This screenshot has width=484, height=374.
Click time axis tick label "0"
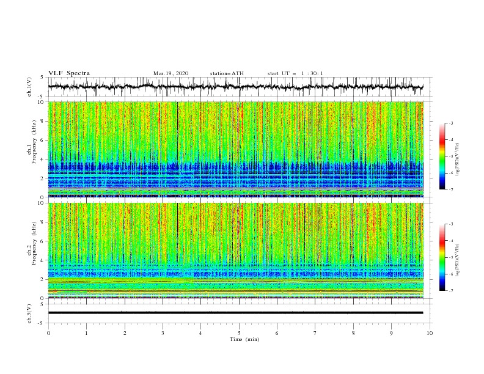(x=48, y=333)
